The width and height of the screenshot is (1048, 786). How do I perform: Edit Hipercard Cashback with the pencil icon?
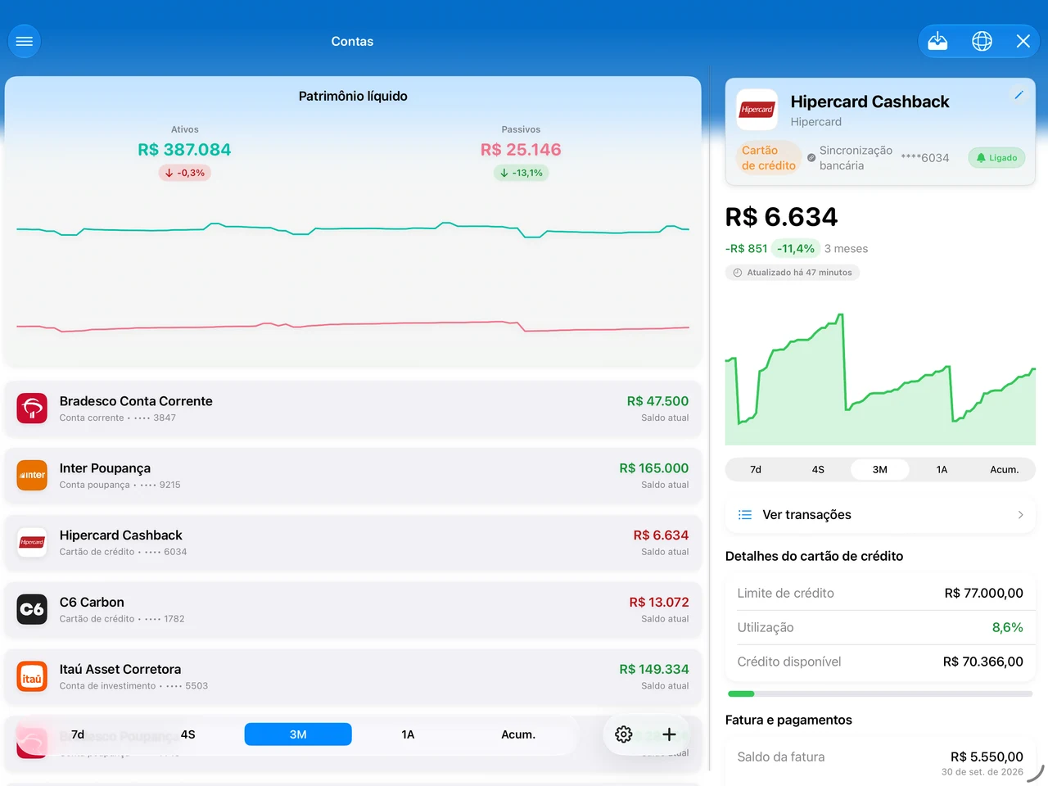(x=1019, y=95)
